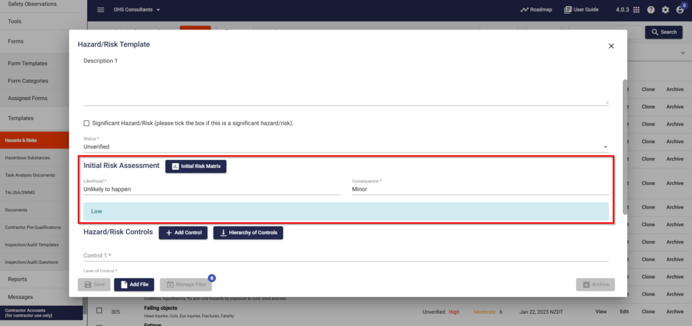Screen dimensions: 692x326
Task: Click the Low risk rating banner
Action: [346, 211]
